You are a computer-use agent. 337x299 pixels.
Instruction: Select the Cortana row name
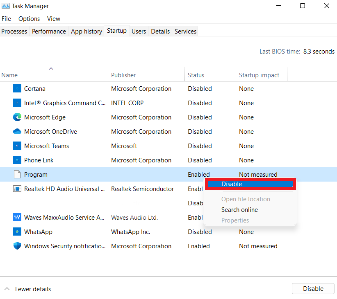34,89
